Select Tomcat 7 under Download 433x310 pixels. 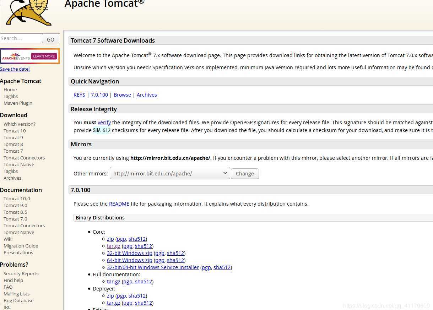13,151
